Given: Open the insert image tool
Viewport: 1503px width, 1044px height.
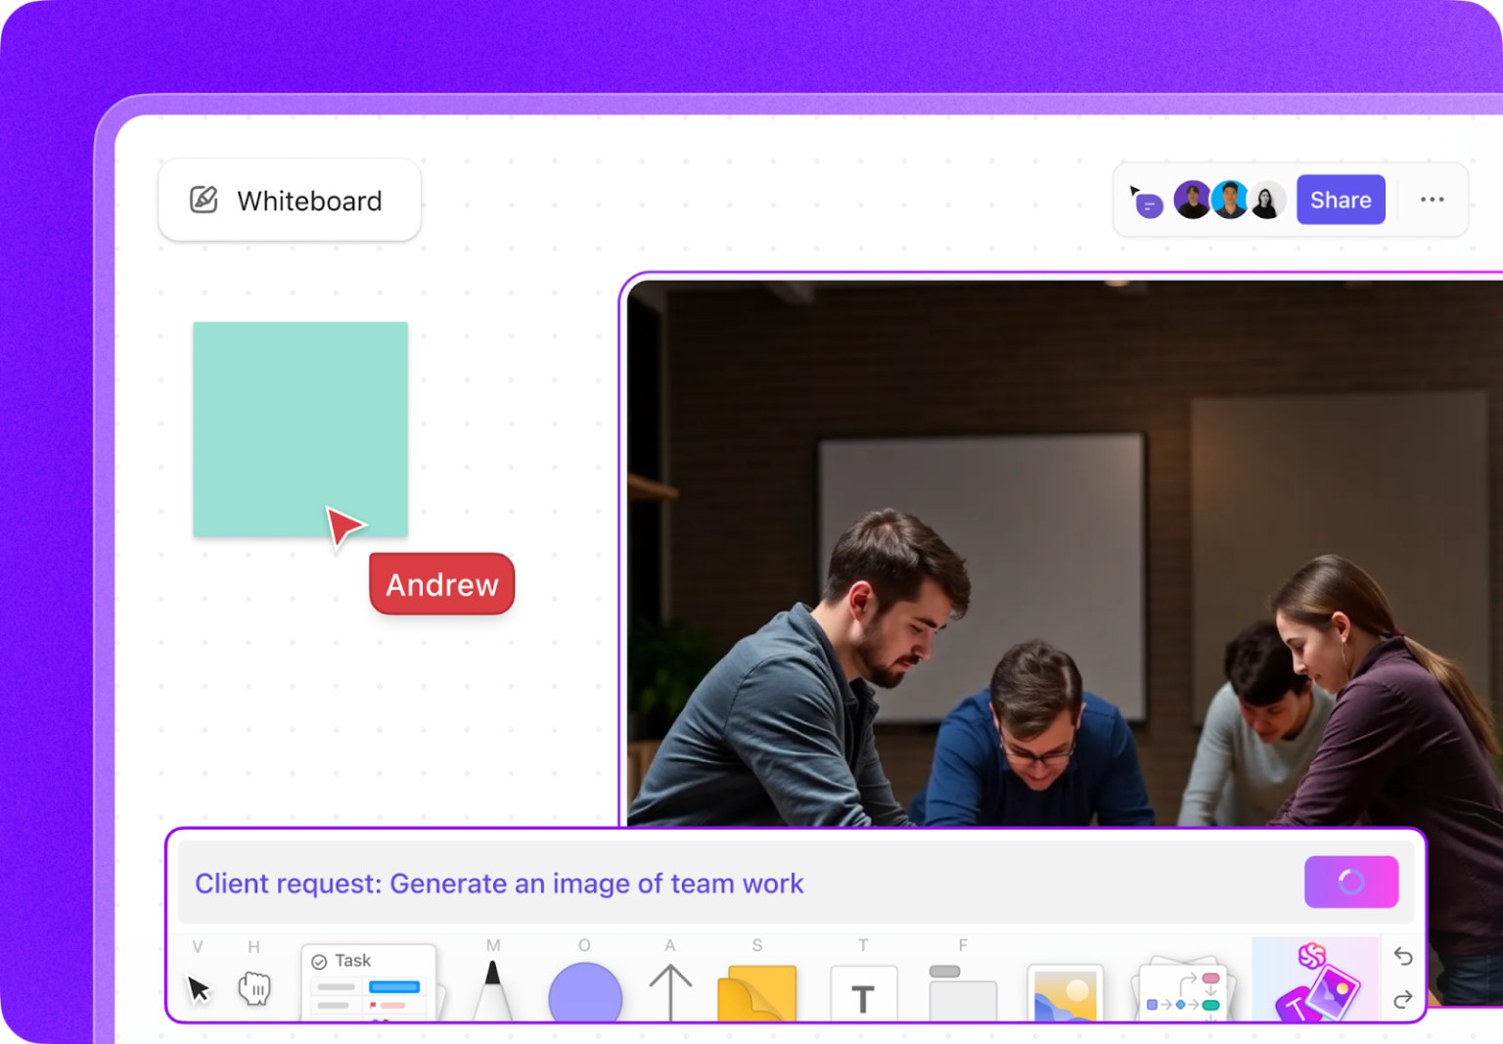Looking at the screenshot, I should tap(1066, 991).
